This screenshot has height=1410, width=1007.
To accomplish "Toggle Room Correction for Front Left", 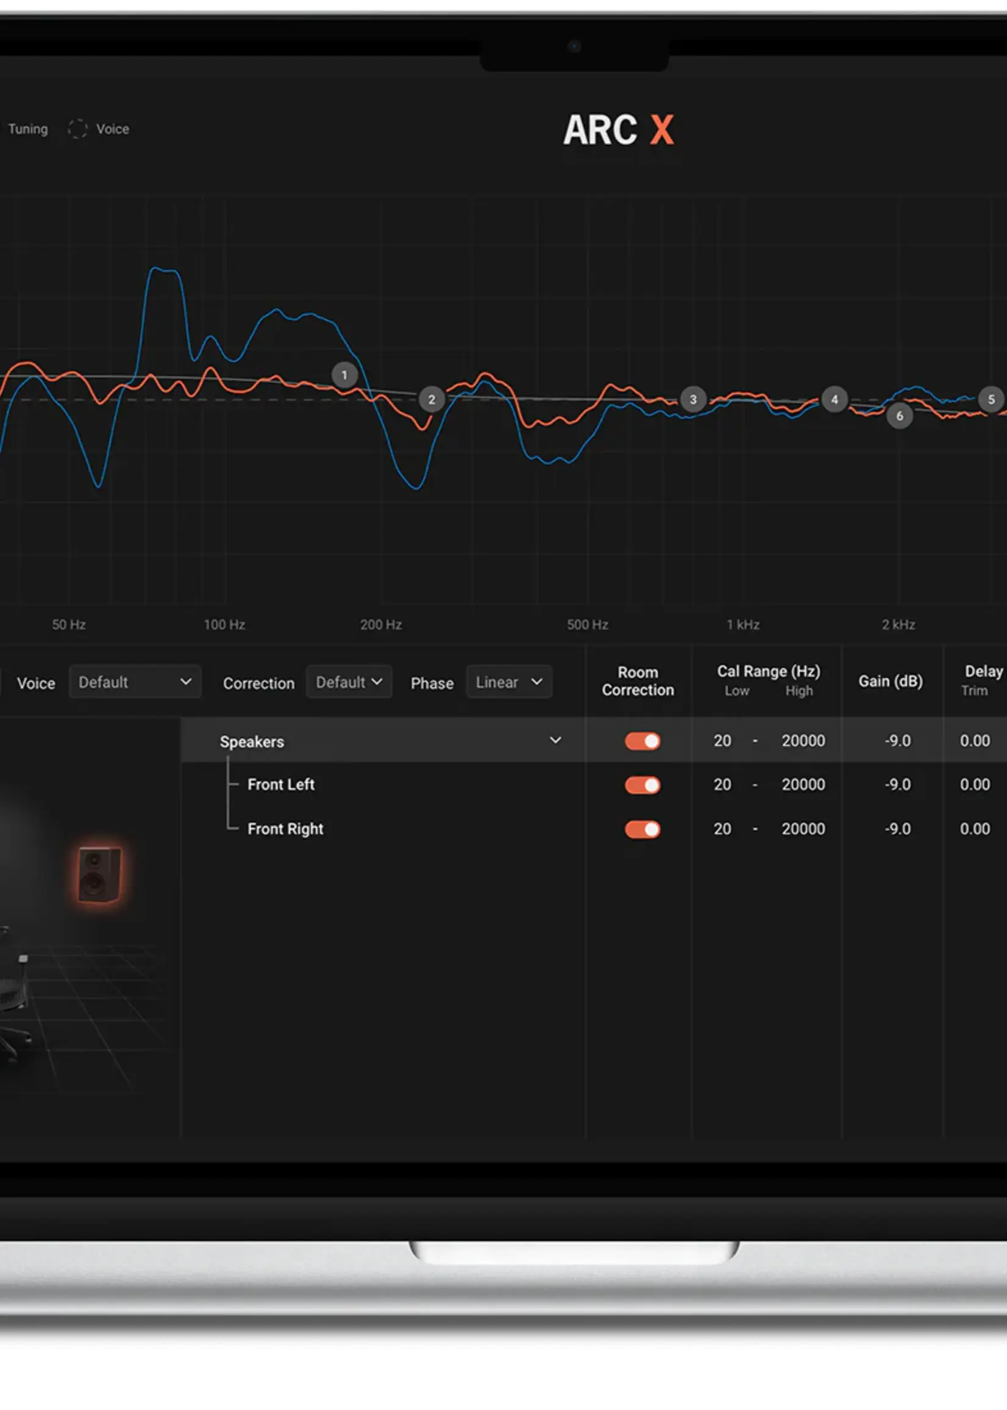I will 642,785.
